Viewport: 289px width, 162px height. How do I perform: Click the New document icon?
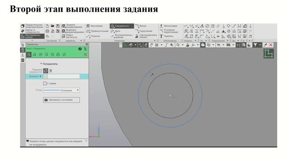[x=47, y=26]
